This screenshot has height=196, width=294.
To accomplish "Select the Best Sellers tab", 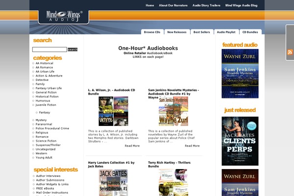I will tap(202, 32).
